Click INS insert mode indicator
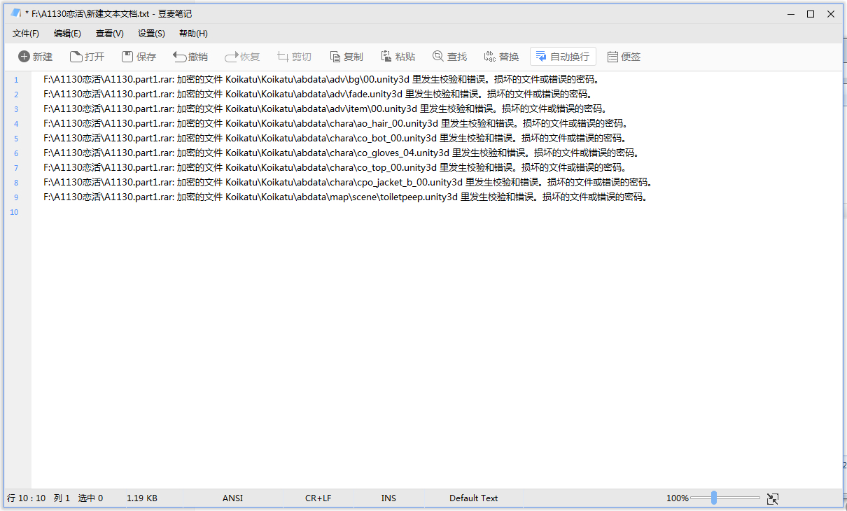 pos(388,498)
